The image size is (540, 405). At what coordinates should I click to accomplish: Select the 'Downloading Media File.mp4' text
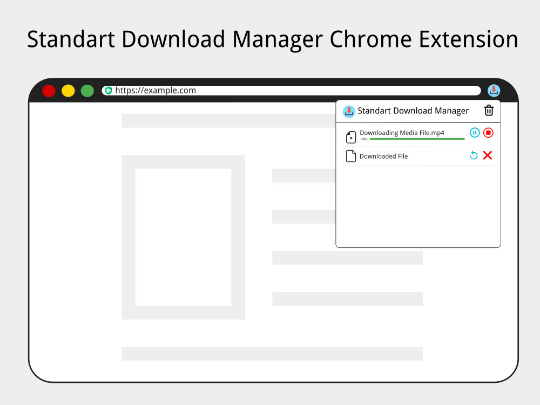click(402, 133)
